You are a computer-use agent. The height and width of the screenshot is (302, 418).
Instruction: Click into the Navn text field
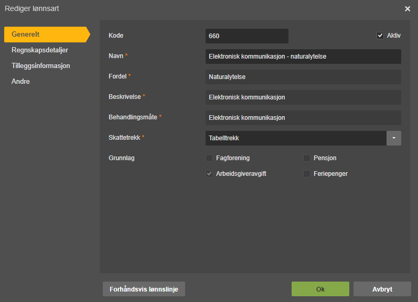tap(303, 57)
